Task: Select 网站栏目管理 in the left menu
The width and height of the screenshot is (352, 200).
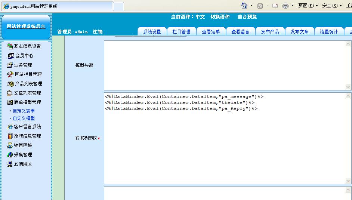Action: click(28, 74)
